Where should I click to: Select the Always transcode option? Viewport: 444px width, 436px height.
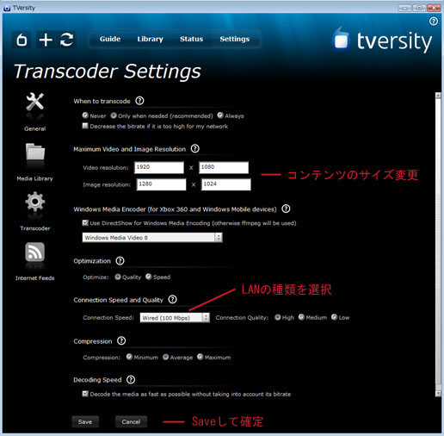click(220, 115)
